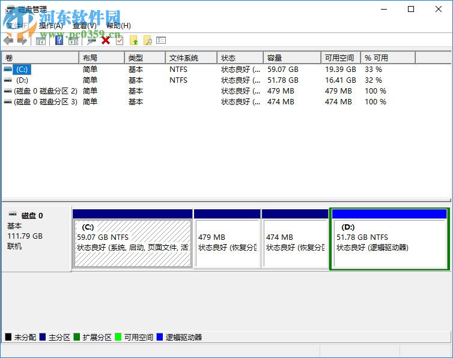This screenshot has width=453, height=358.
Task: Sort by the 卷 column header
Action: click(40, 58)
